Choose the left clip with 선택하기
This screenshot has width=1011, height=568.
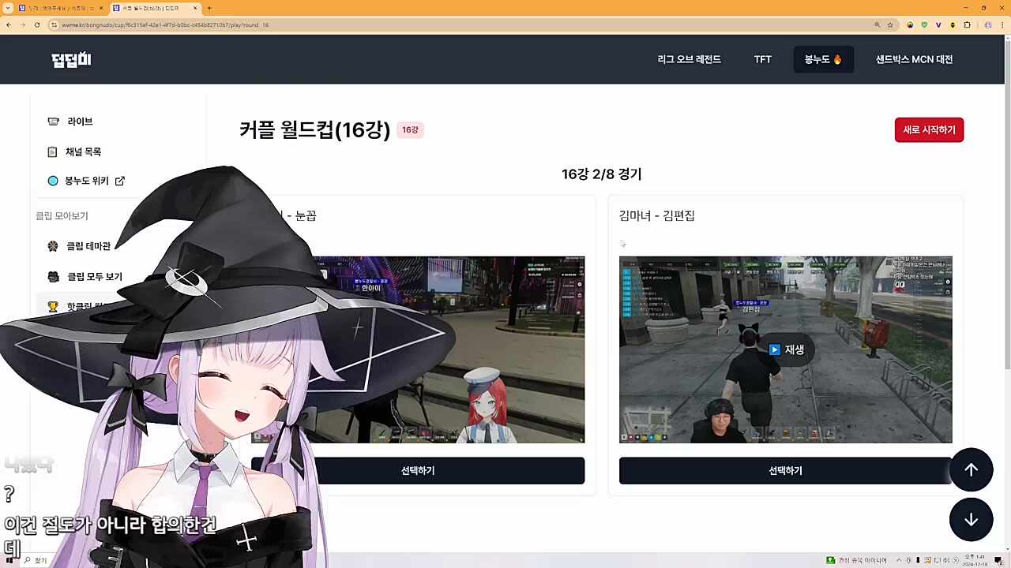click(x=418, y=470)
